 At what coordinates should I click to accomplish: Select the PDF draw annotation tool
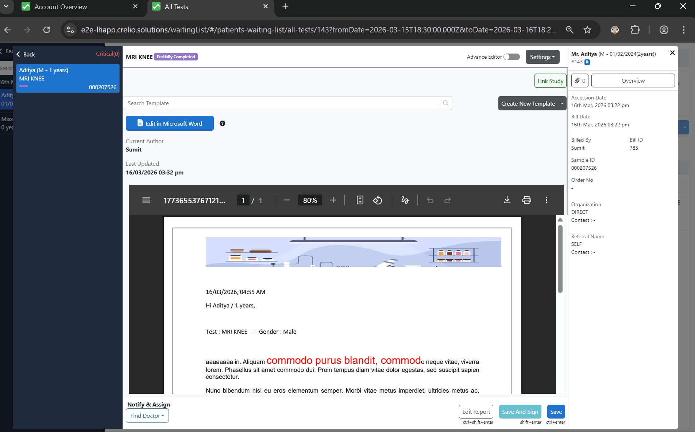(x=405, y=200)
